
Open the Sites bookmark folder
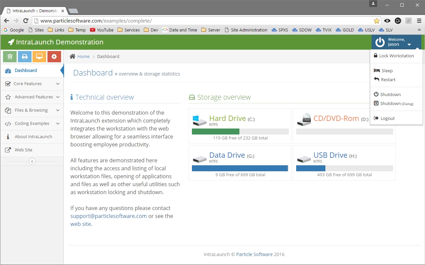36,30
